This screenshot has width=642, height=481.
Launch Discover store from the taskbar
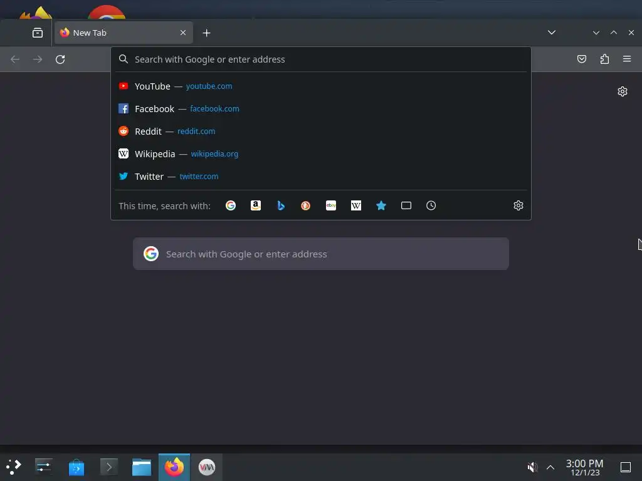click(76, 467)
